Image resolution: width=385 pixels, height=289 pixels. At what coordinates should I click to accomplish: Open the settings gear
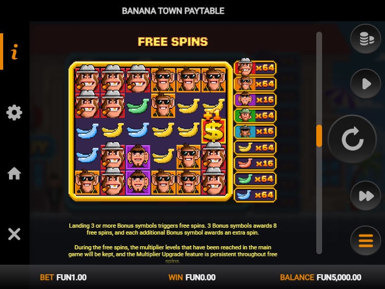tap(14, 113)
